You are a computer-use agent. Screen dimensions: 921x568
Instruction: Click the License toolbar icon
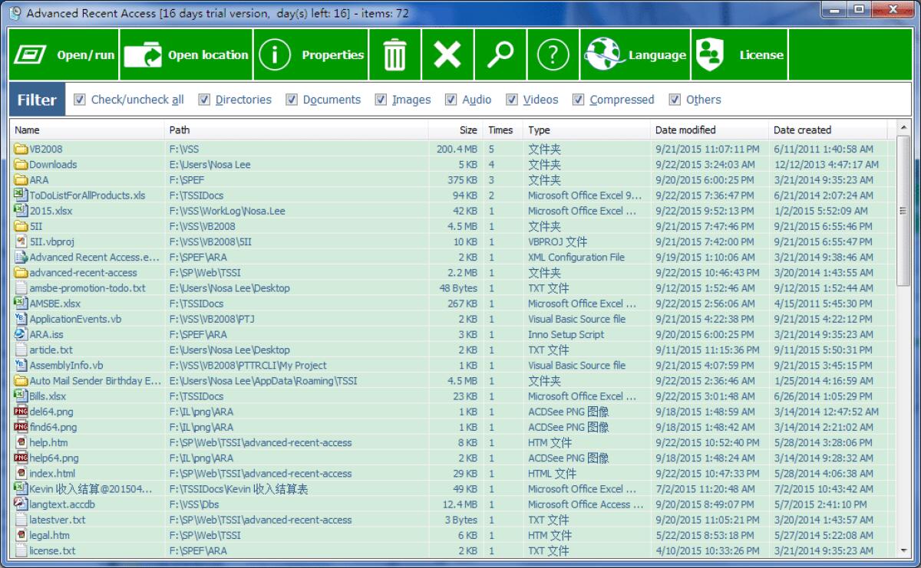pos(710,54)
